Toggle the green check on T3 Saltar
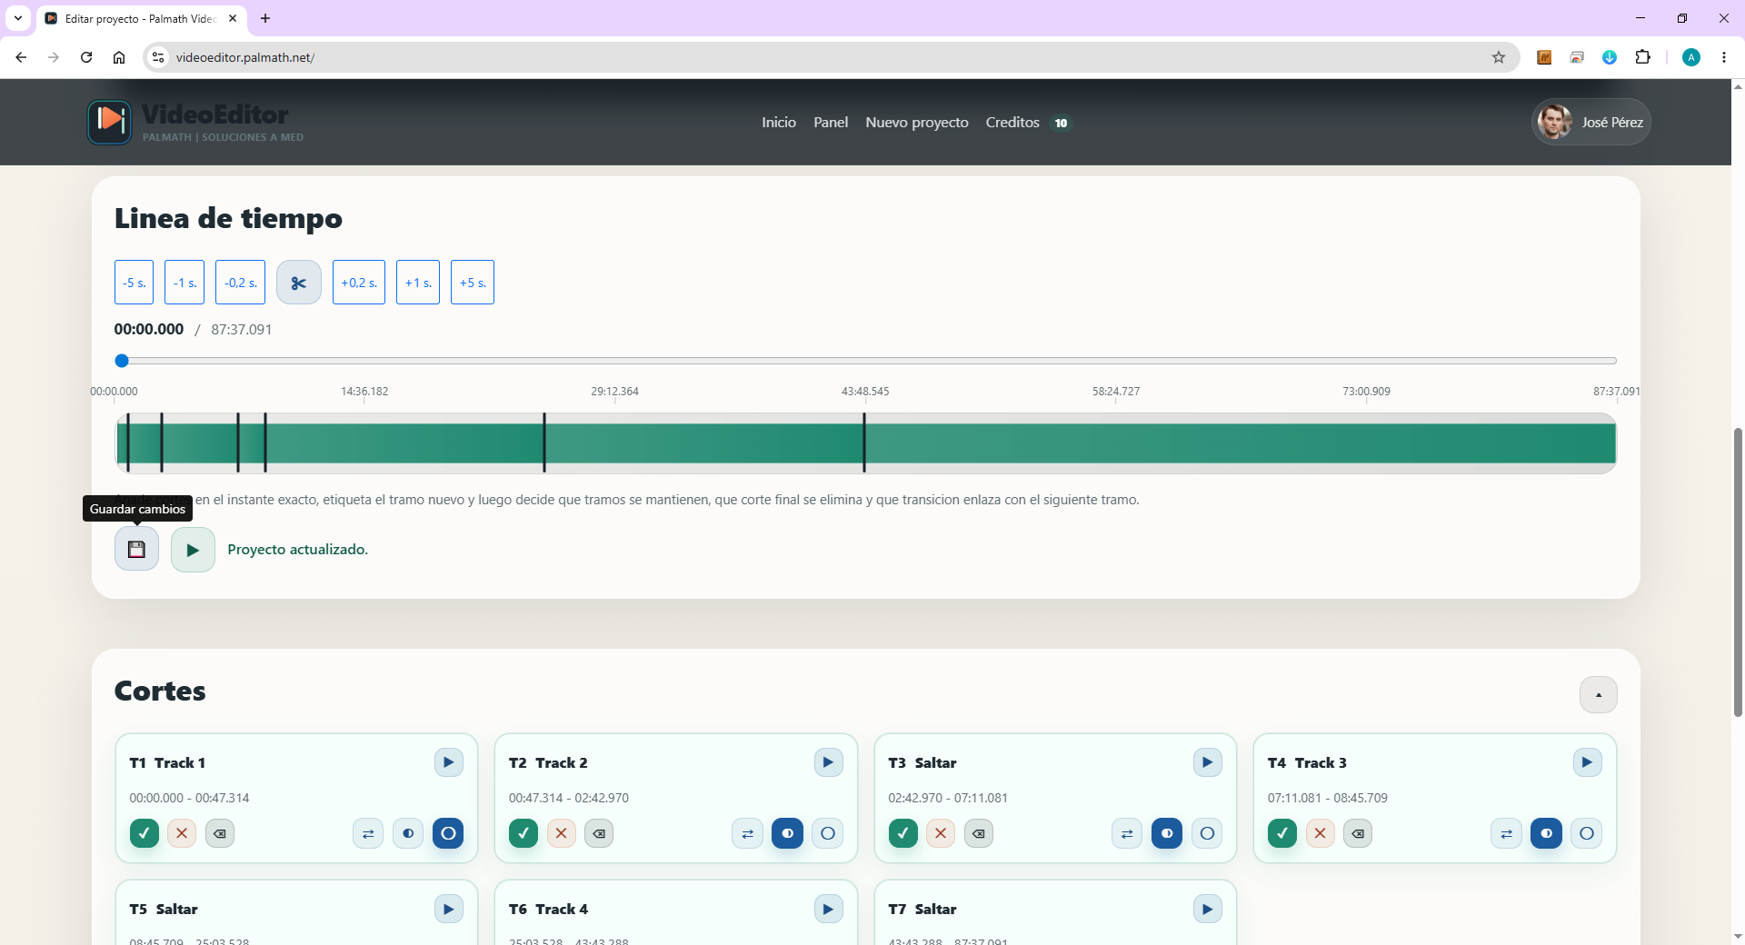 click(903, 833)
